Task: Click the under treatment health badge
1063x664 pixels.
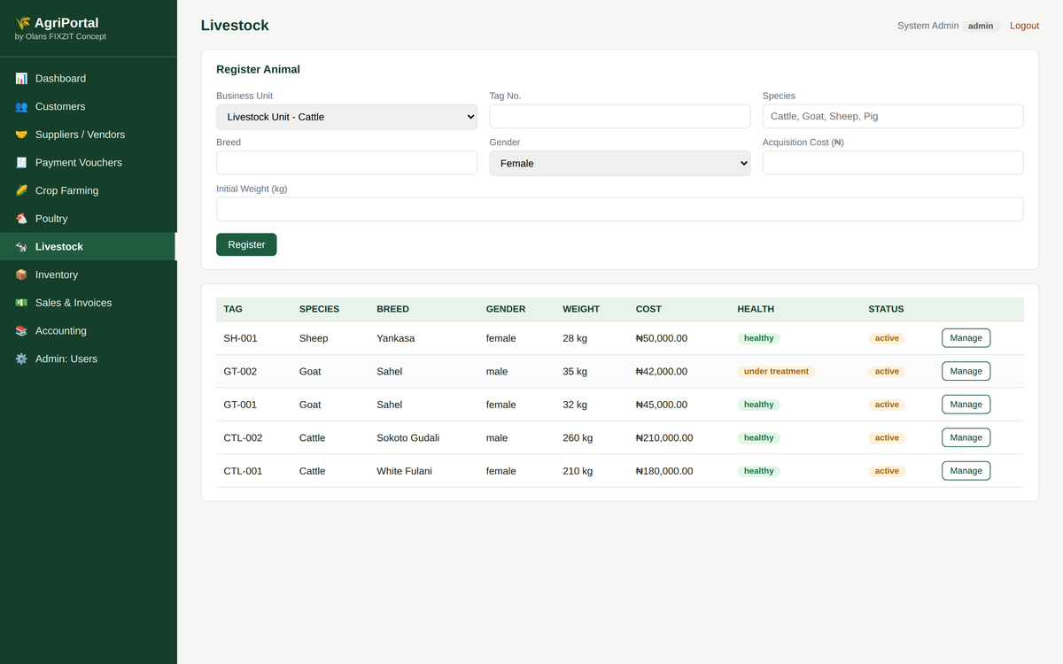Action: (776, 372)
